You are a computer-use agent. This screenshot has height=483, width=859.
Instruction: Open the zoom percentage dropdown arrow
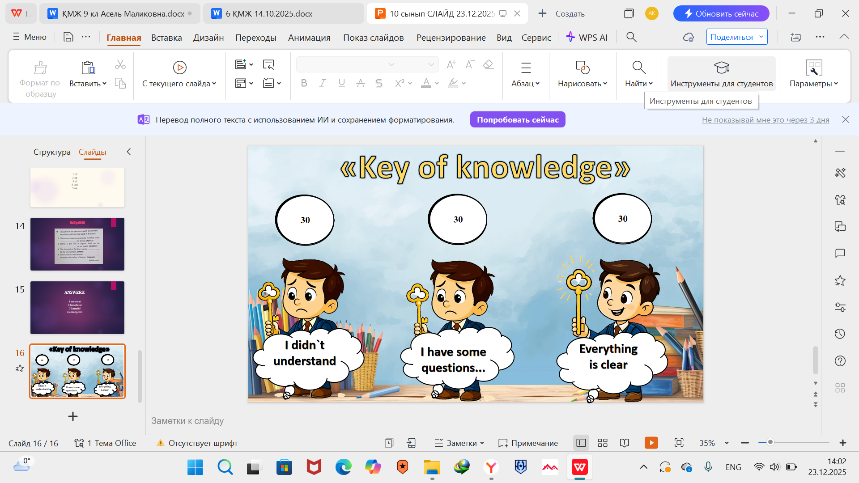point(727,443)
